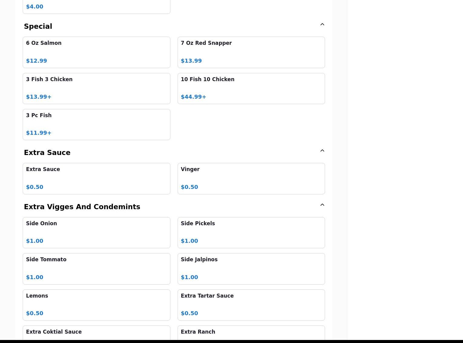
Task: Add Lemons to the order
Action: 96,305
